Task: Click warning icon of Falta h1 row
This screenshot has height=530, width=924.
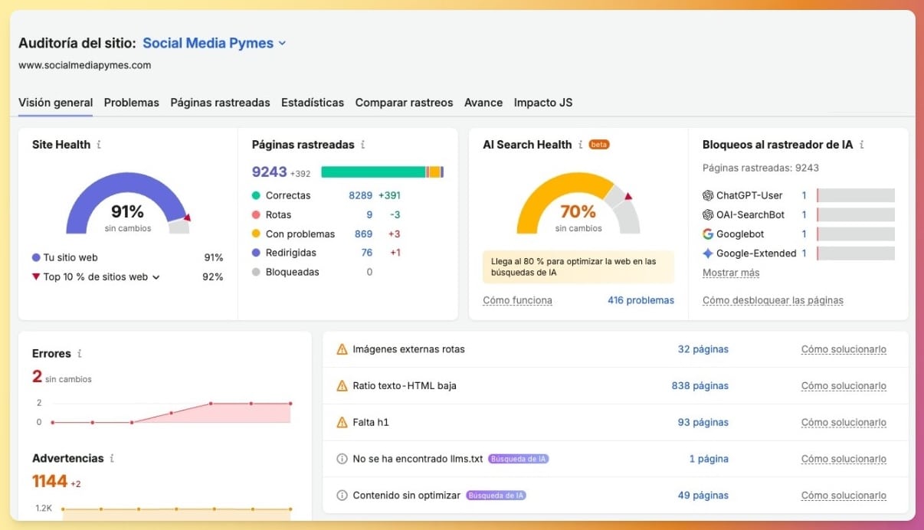Action: pyautogui.click(x=342, y=423)
